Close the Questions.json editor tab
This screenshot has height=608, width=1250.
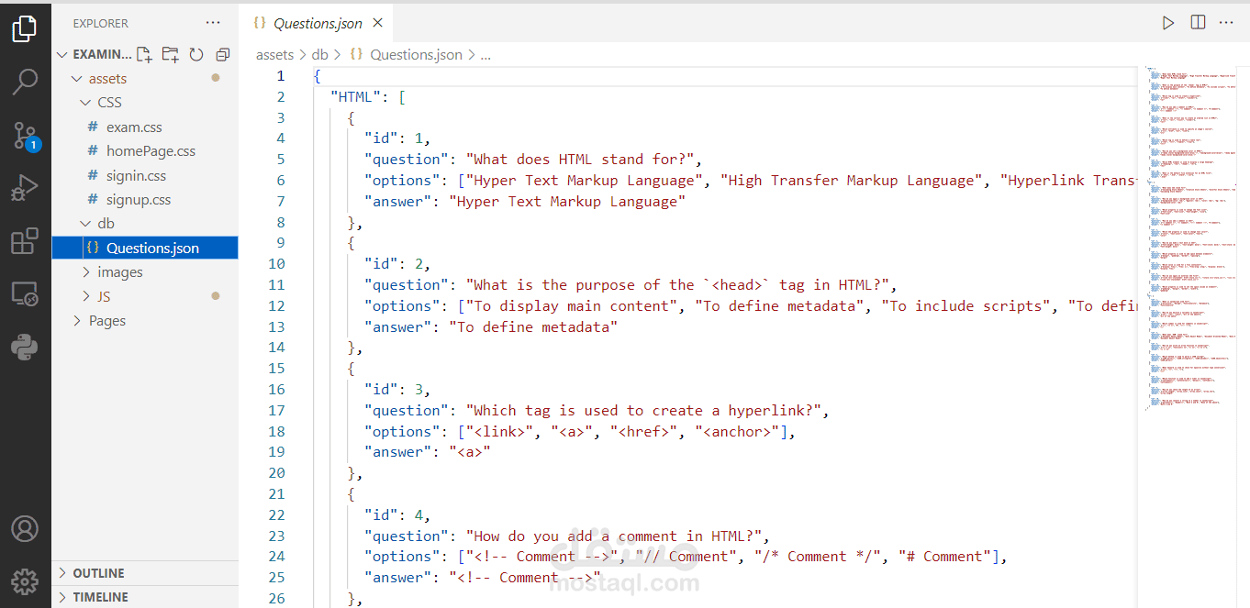(377, 23)
